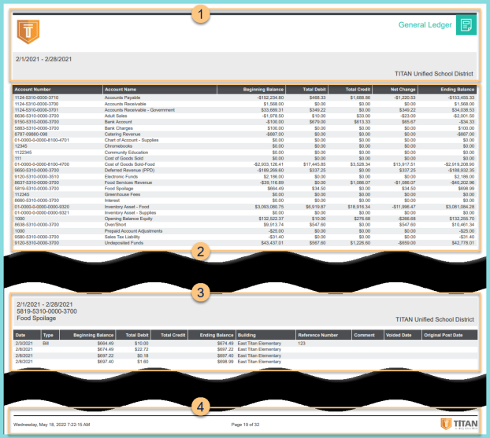Click the Greenhouse Fees account name

pos(122,194)
